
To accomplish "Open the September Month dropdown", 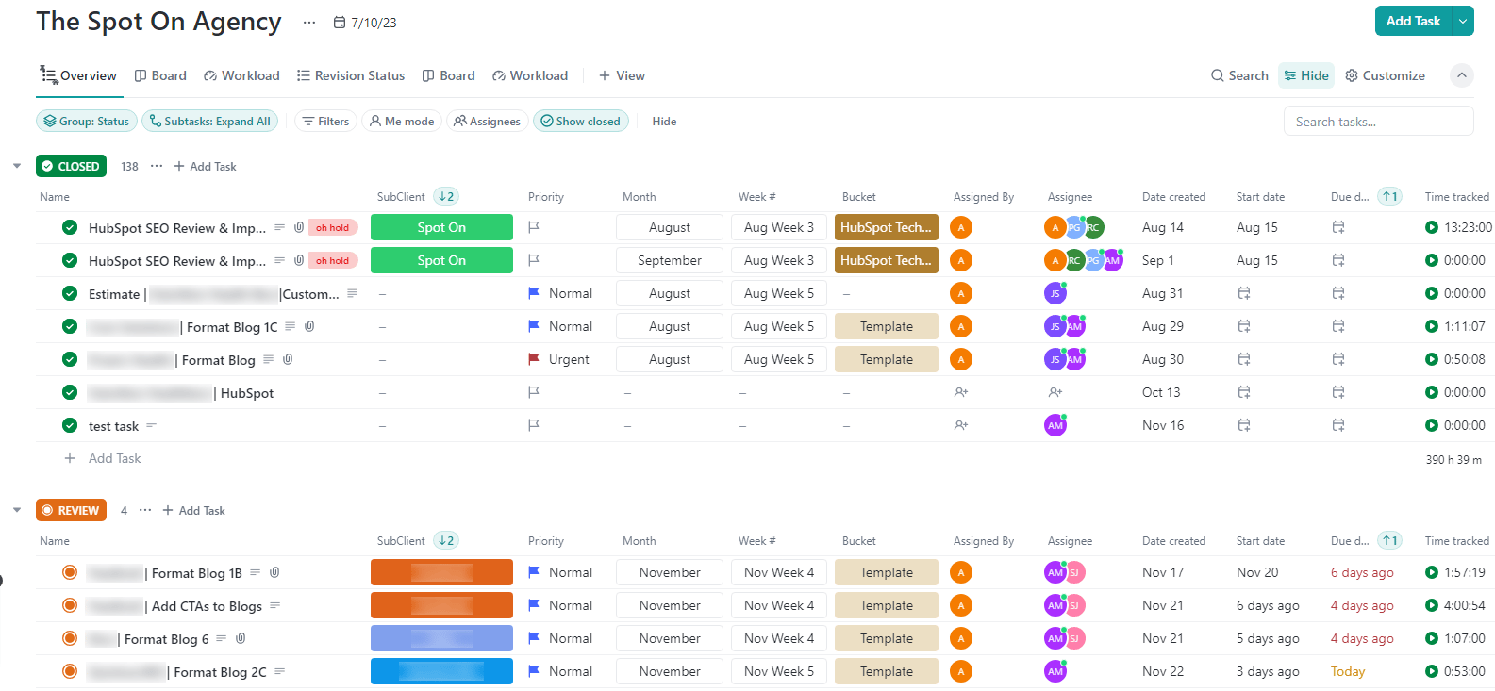I will [x=670, y=260].
